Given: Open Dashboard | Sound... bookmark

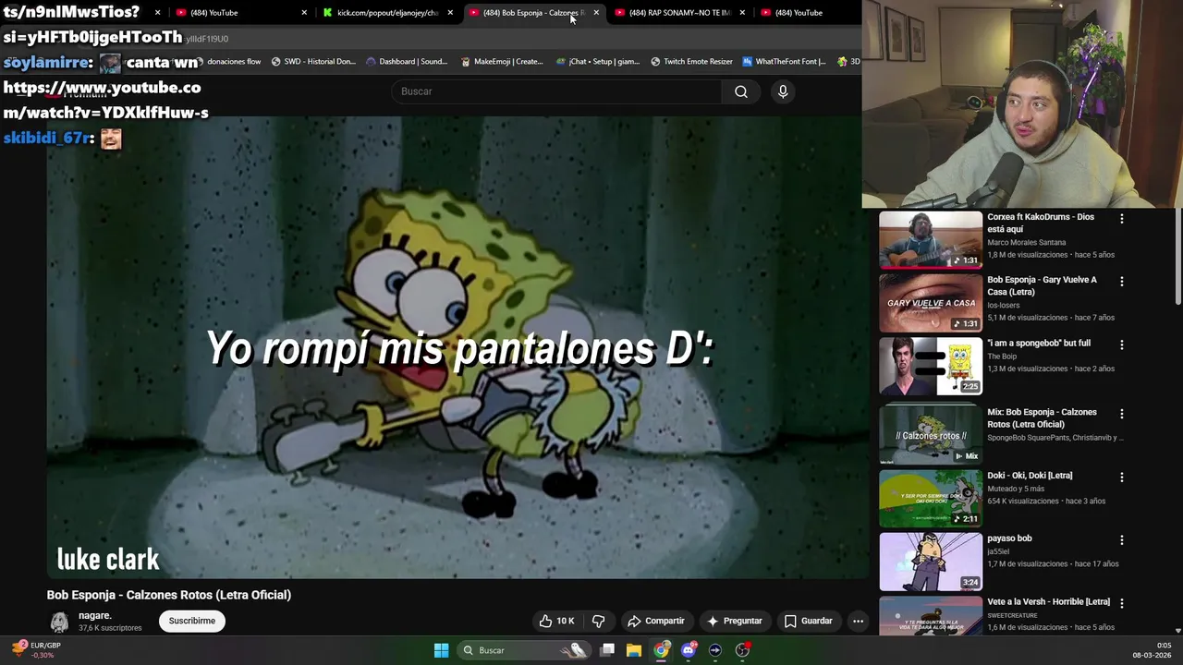Looking at the screenshot, I should pos(407,62).
